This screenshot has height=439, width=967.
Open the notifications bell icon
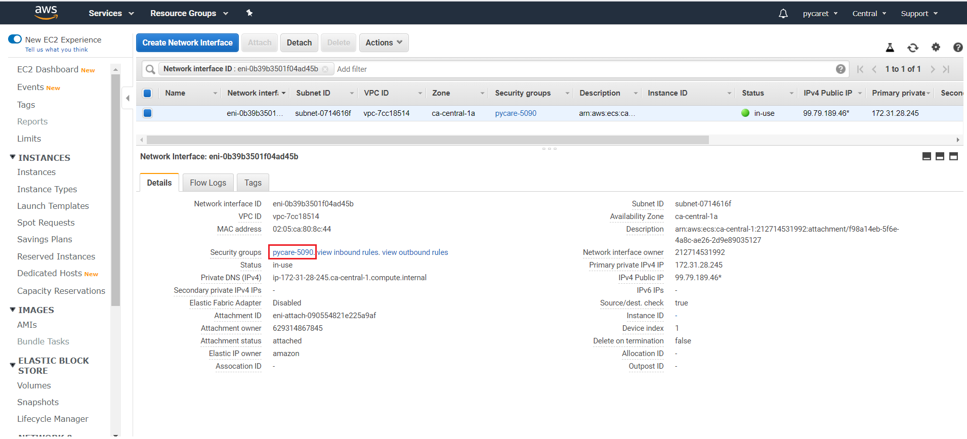click(783, 14)
